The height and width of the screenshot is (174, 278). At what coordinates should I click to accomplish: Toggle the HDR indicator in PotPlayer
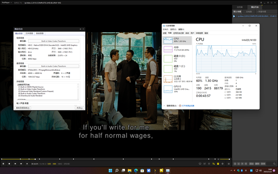[x=54, y=164]
